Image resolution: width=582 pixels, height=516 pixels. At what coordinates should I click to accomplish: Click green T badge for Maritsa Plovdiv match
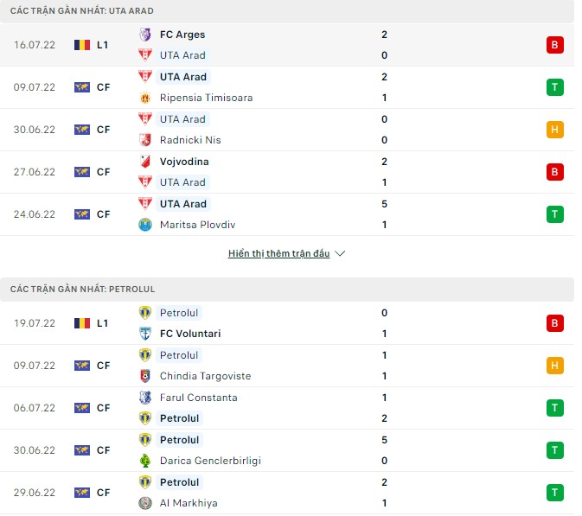point(554,214)
